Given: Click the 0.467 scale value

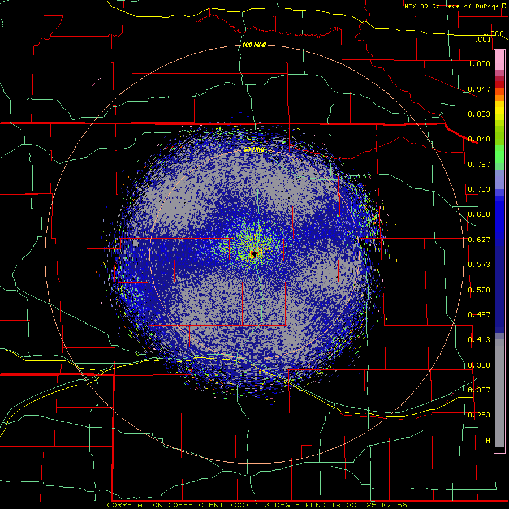Looking at the screenshot, I should coord(479,315).
